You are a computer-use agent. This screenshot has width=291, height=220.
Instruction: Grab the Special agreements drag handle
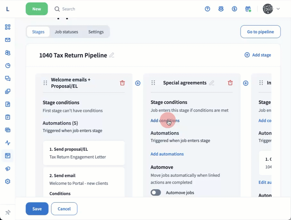point(153,83)
